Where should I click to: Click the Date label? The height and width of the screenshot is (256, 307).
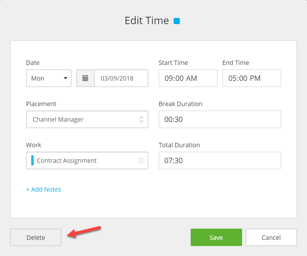coord(33,63)
